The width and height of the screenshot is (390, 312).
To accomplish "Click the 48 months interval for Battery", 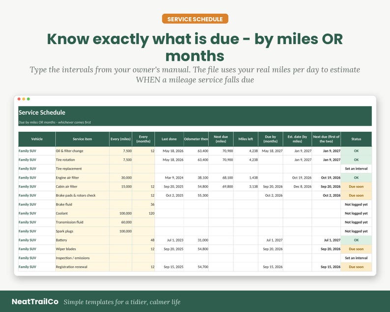I will click(143, 240).
